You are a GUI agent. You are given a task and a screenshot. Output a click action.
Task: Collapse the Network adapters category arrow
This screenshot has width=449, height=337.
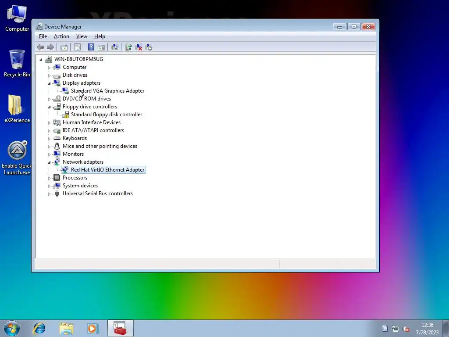click(49, 162)
